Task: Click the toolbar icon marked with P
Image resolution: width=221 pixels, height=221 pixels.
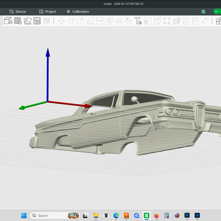Action: [195, 21]
